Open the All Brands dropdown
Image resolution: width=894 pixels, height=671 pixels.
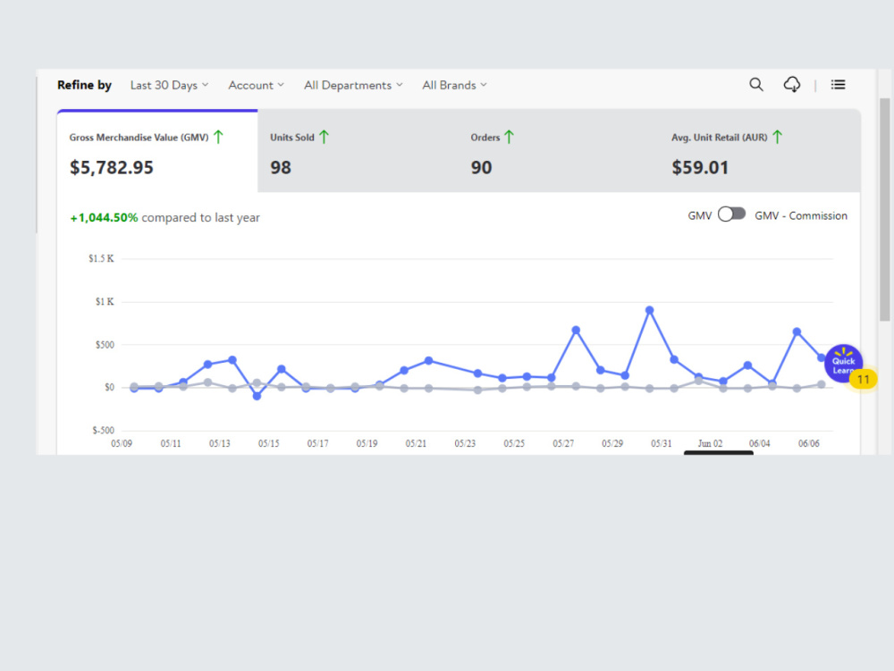tap(454, 85)
